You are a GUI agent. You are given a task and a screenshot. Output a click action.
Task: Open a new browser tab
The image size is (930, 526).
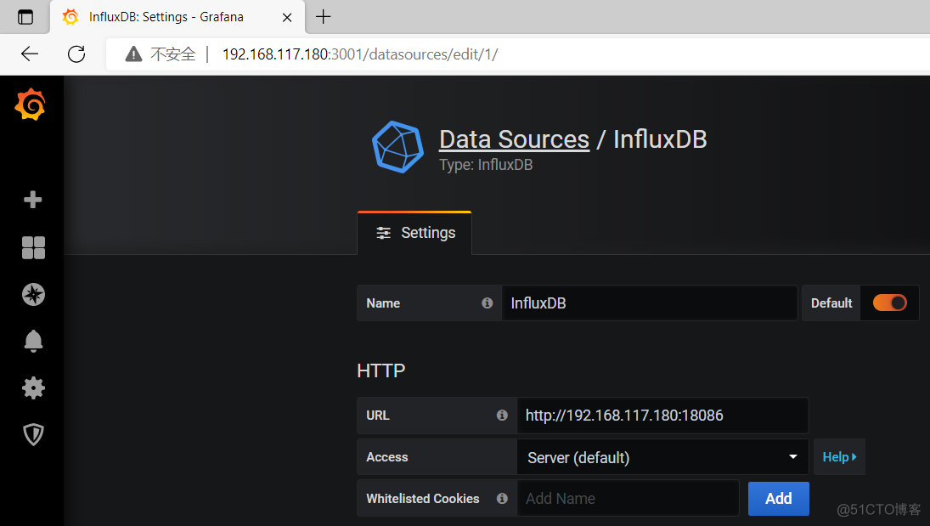(324, 17)
